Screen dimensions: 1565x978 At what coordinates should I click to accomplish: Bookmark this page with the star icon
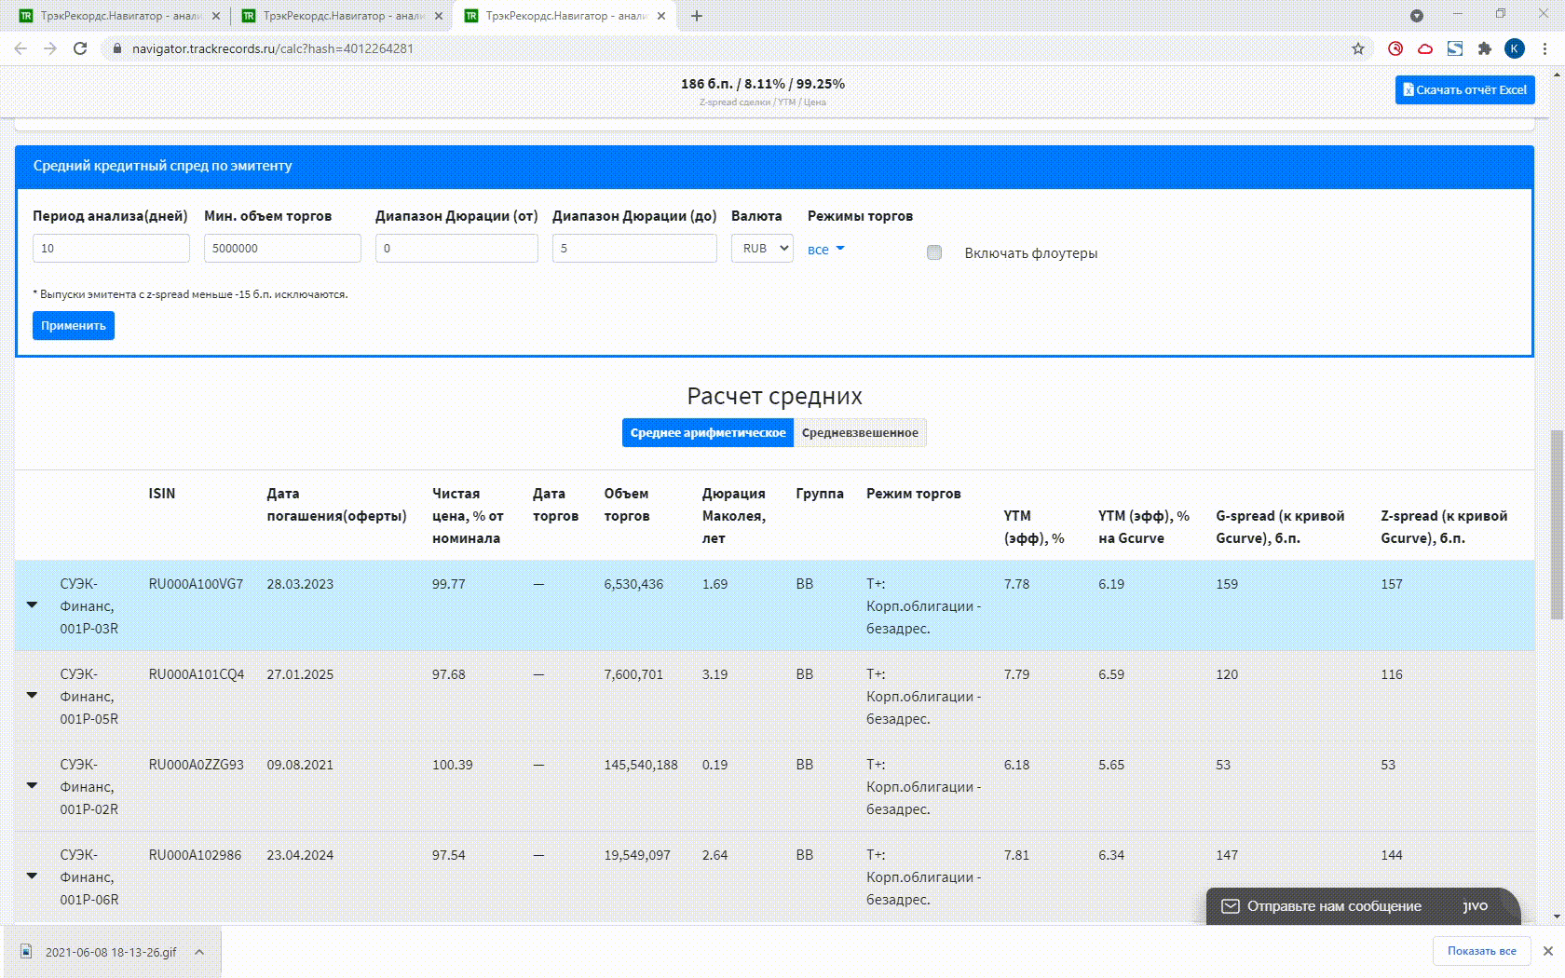[1358, 48]
